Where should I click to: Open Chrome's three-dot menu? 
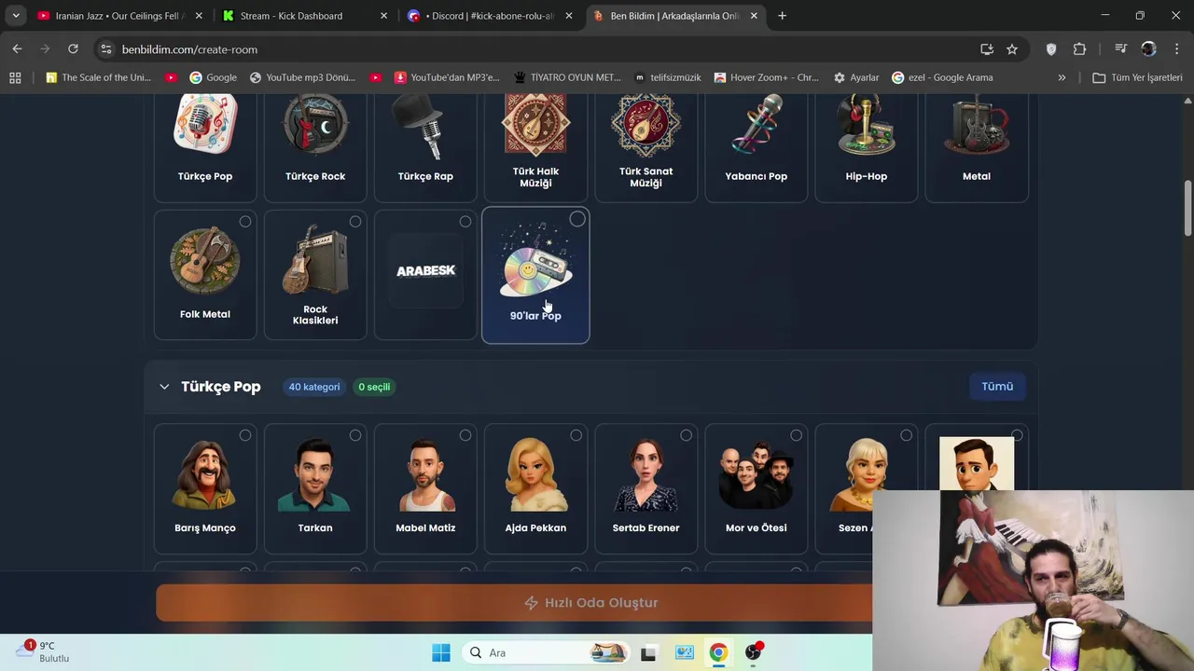[1177, 49]
